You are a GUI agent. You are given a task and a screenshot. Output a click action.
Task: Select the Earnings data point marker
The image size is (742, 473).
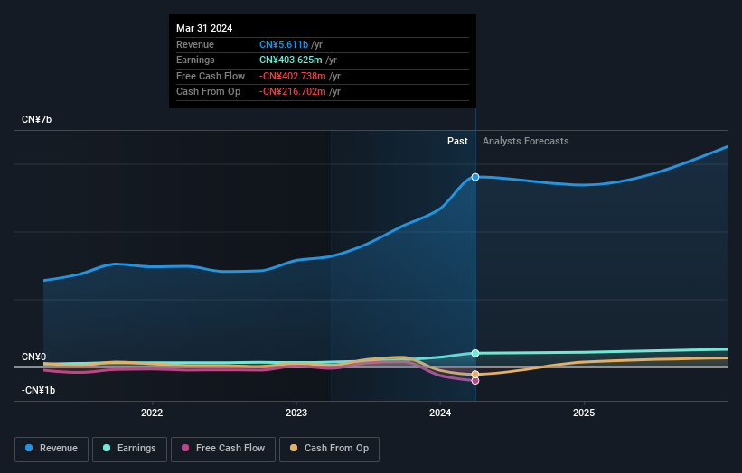(475, 353)
